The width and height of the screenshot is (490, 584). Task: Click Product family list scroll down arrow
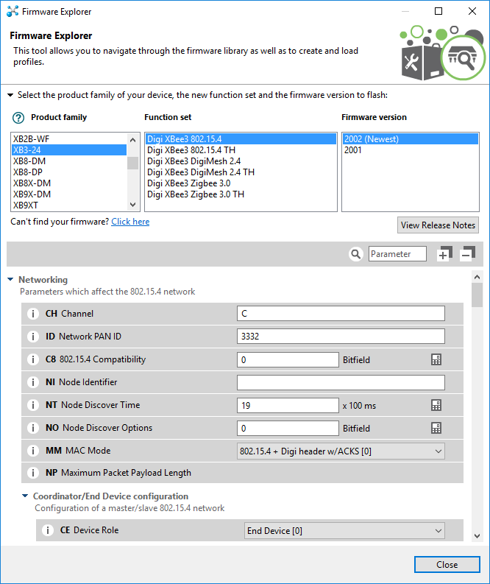(133, 205)
